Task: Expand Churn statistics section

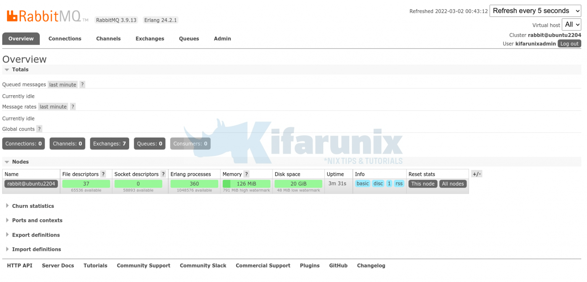Action: point(33,206)
